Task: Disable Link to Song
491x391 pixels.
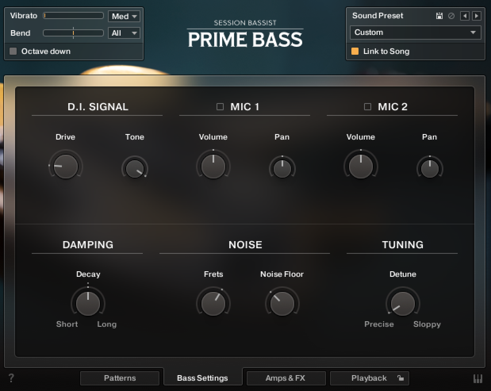Action: [355, 51]
